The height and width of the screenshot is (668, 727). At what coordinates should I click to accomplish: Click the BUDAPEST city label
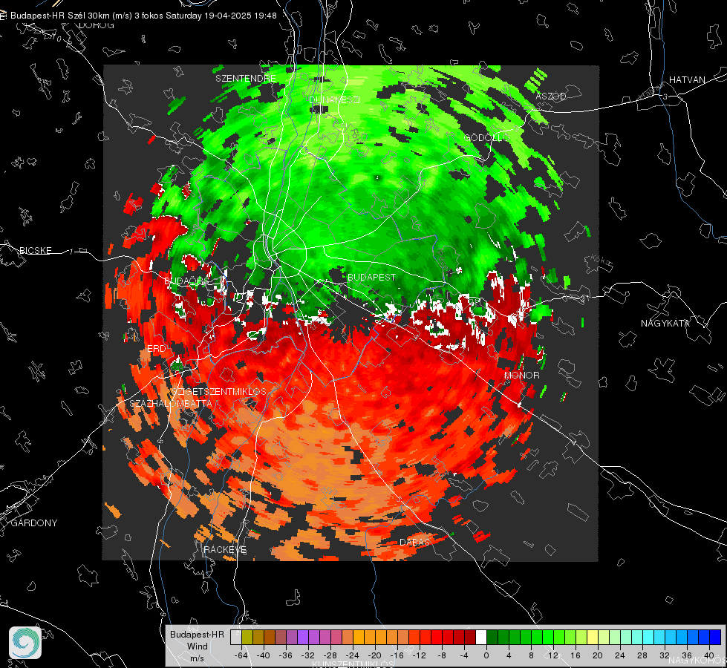[371, 277]
